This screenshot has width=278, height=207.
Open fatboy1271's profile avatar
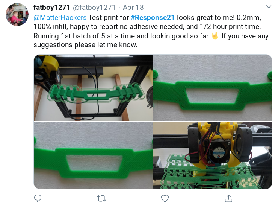coord(17,14)
